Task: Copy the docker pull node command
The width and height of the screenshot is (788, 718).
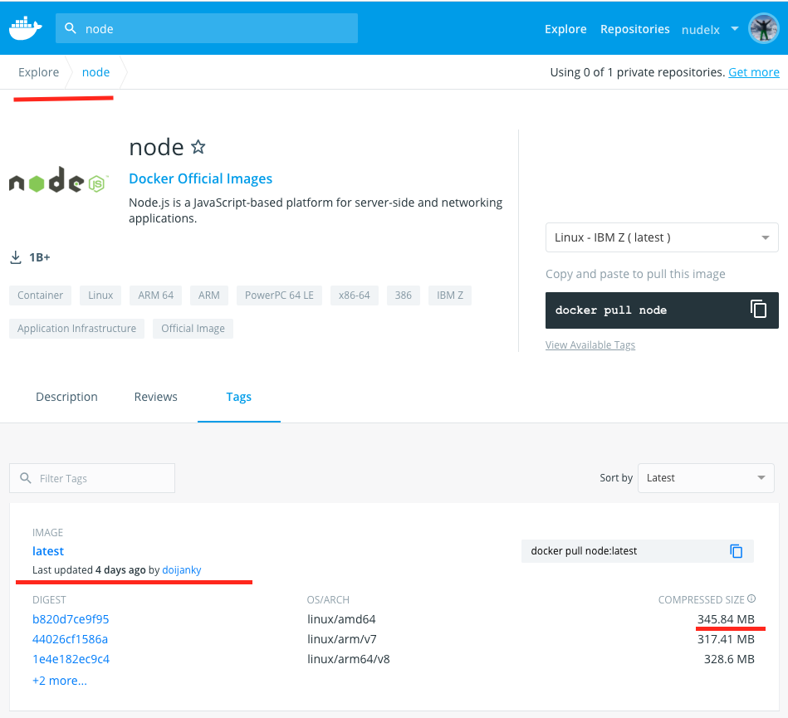Action: tap(758, 309)
